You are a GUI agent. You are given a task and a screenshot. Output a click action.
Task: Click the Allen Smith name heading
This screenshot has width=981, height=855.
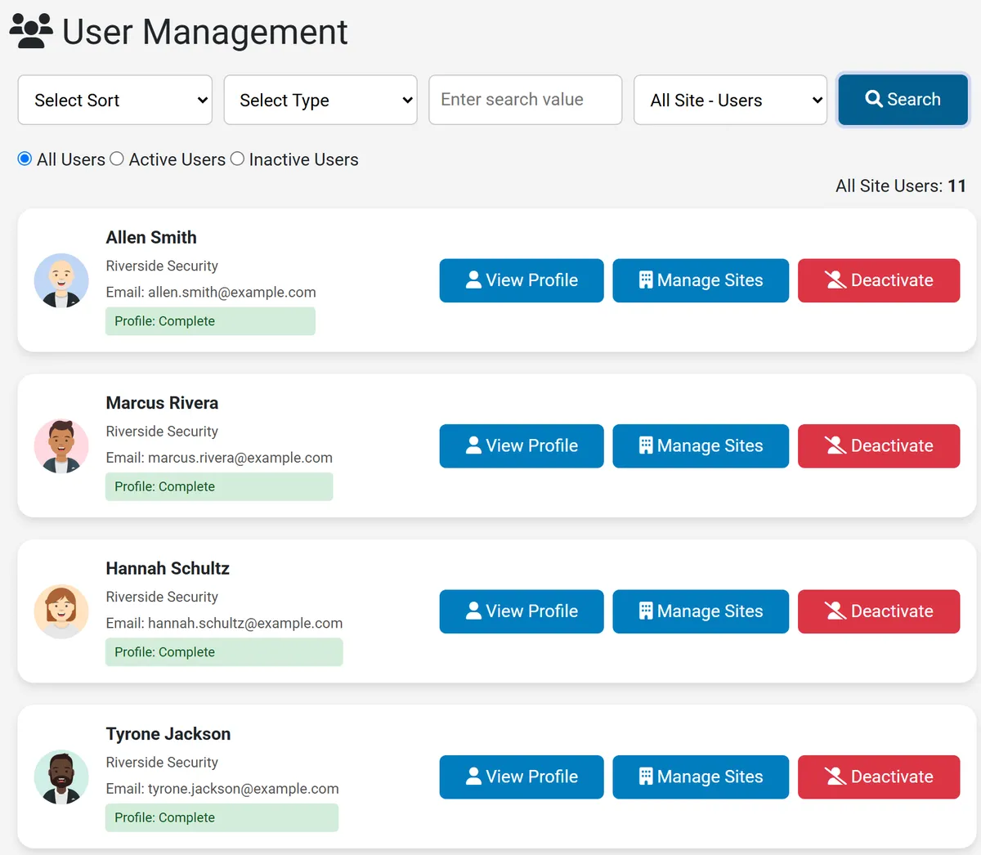point(151,238)
